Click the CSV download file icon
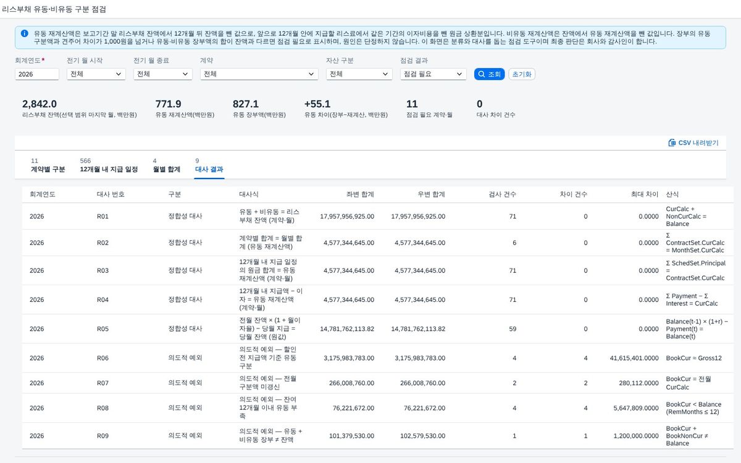The width and height of the screenshot is (741, 463). tap(672, 143)
